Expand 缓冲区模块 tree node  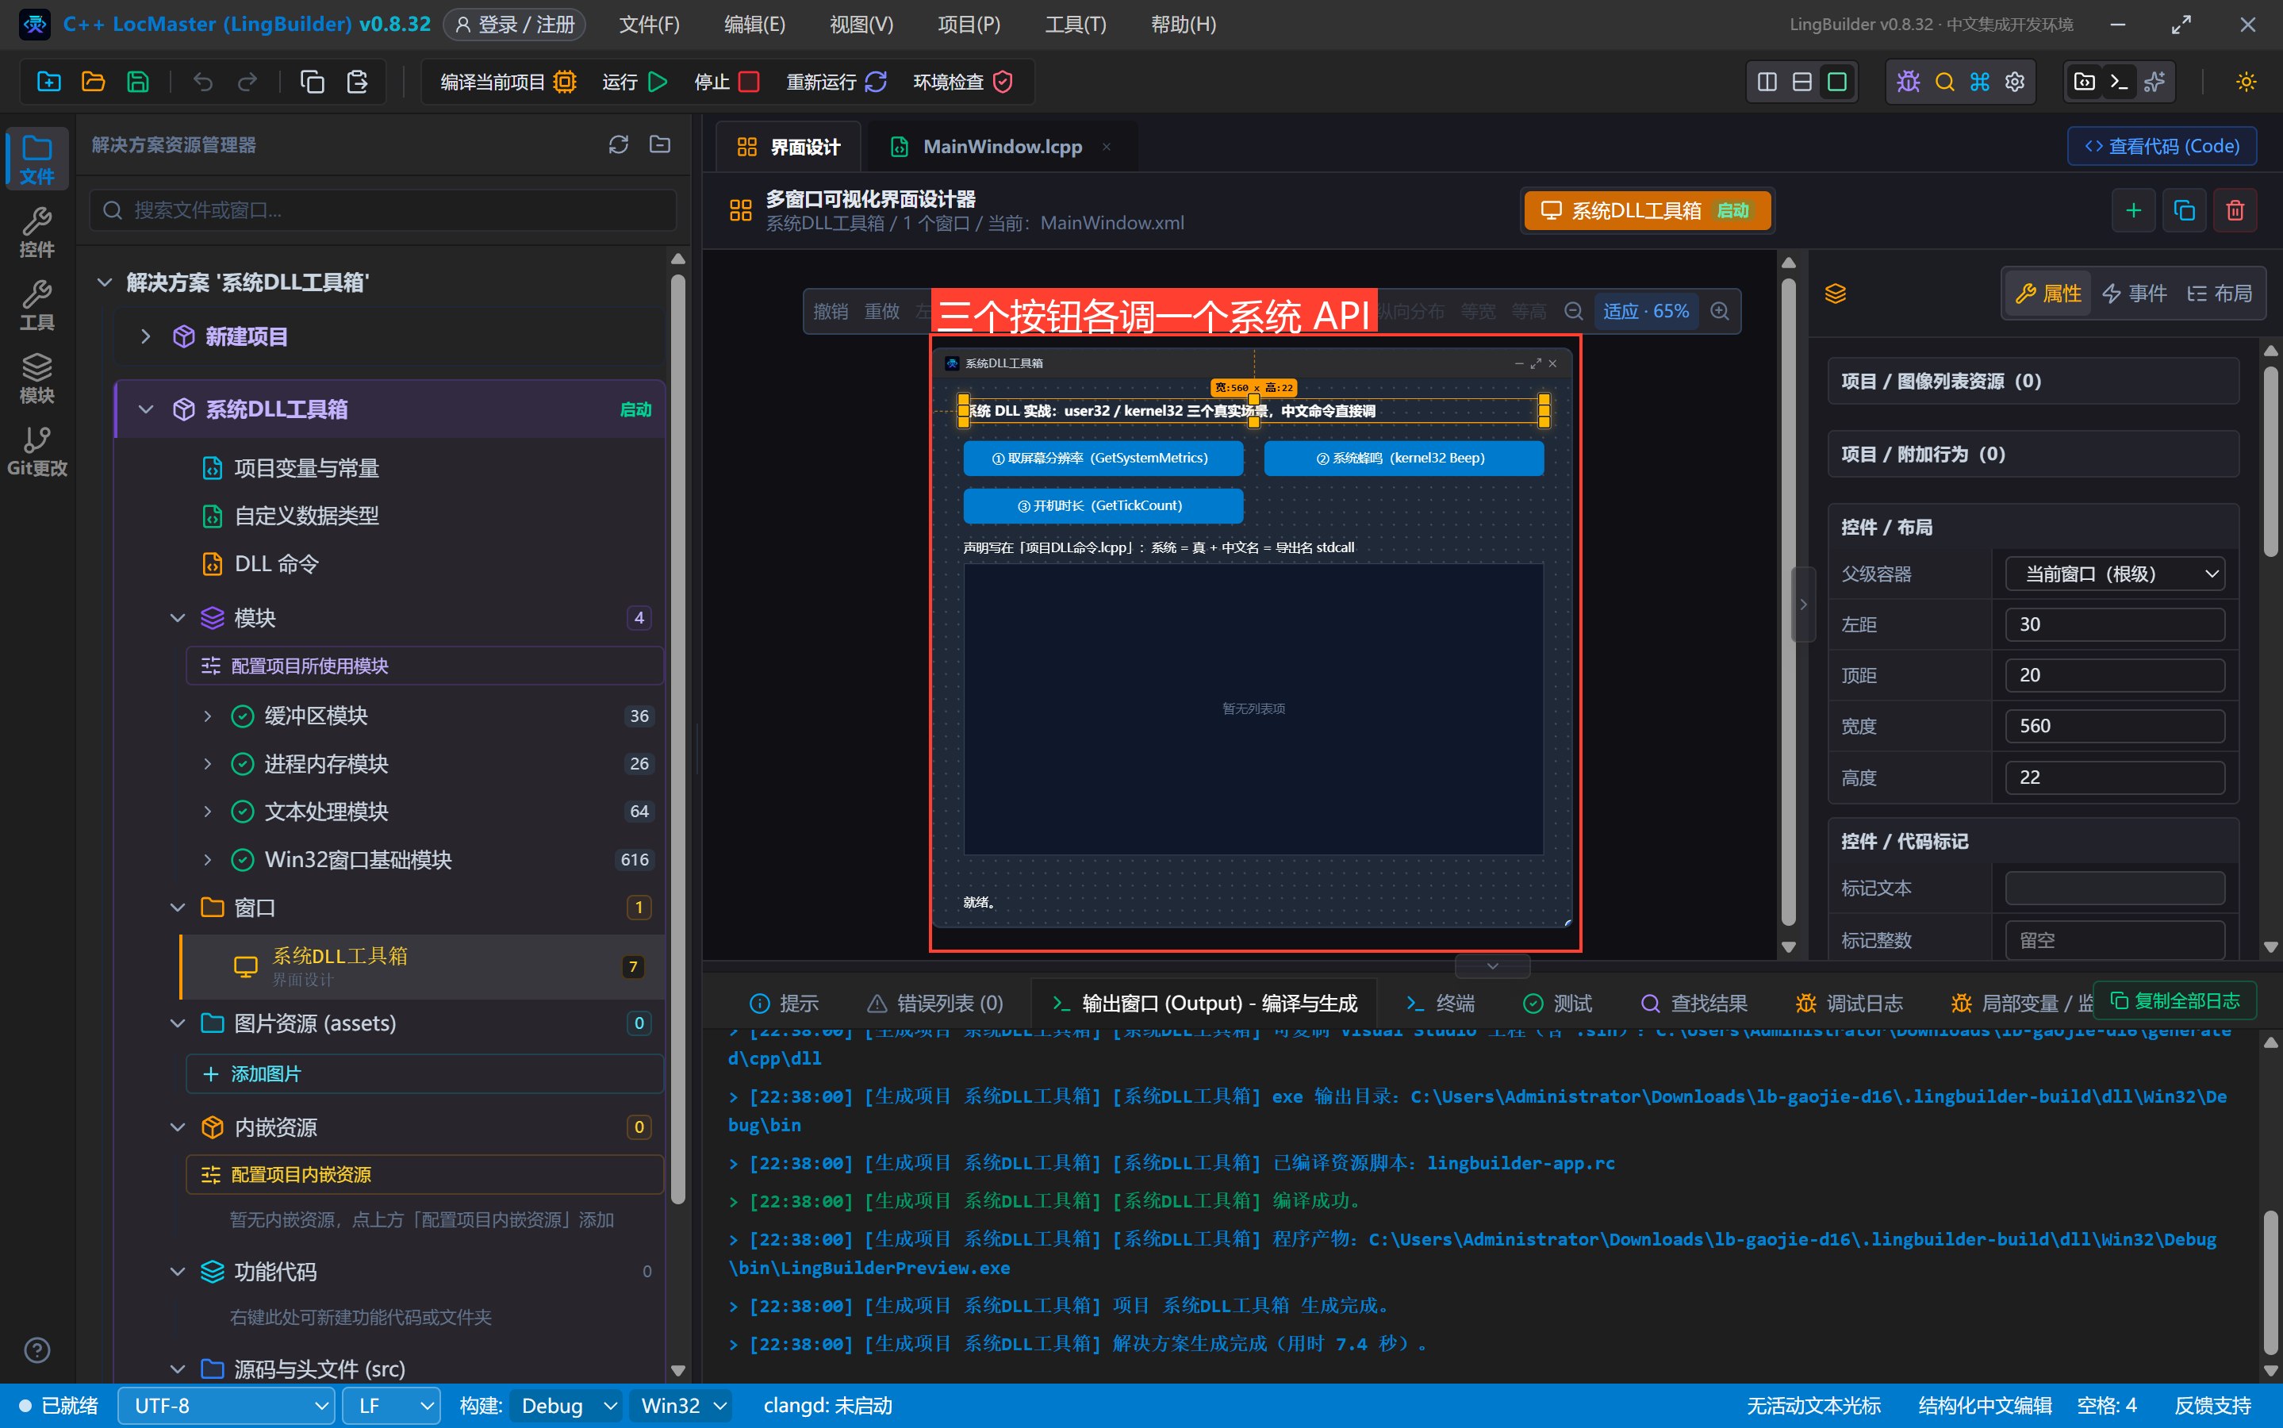tap(208, 716)
